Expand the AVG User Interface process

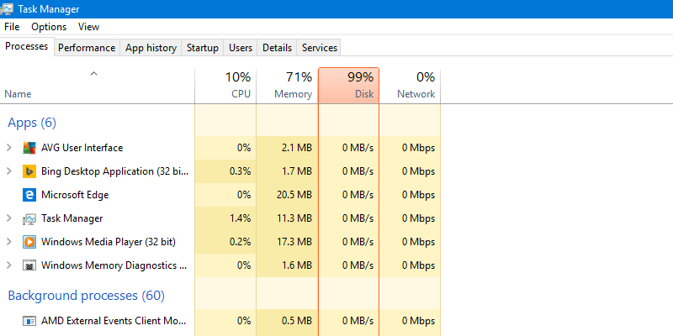pyautogui.click(x=9, y=148)
